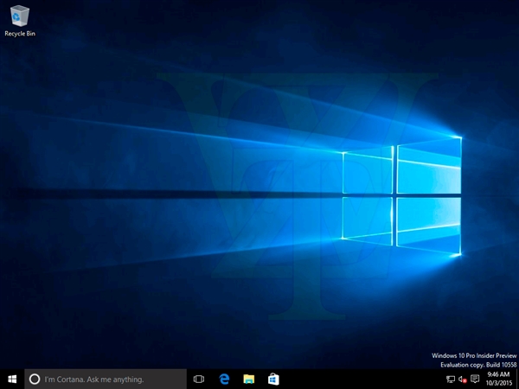Open the Action Center notifications panel
519x389 pixels.
(x=475, y=379)
